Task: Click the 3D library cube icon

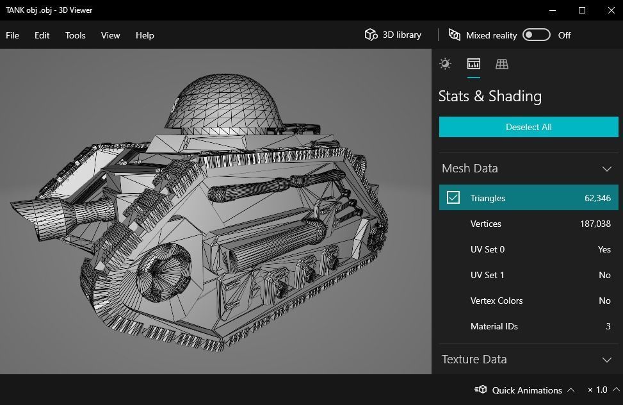Action: click(371, 35)
